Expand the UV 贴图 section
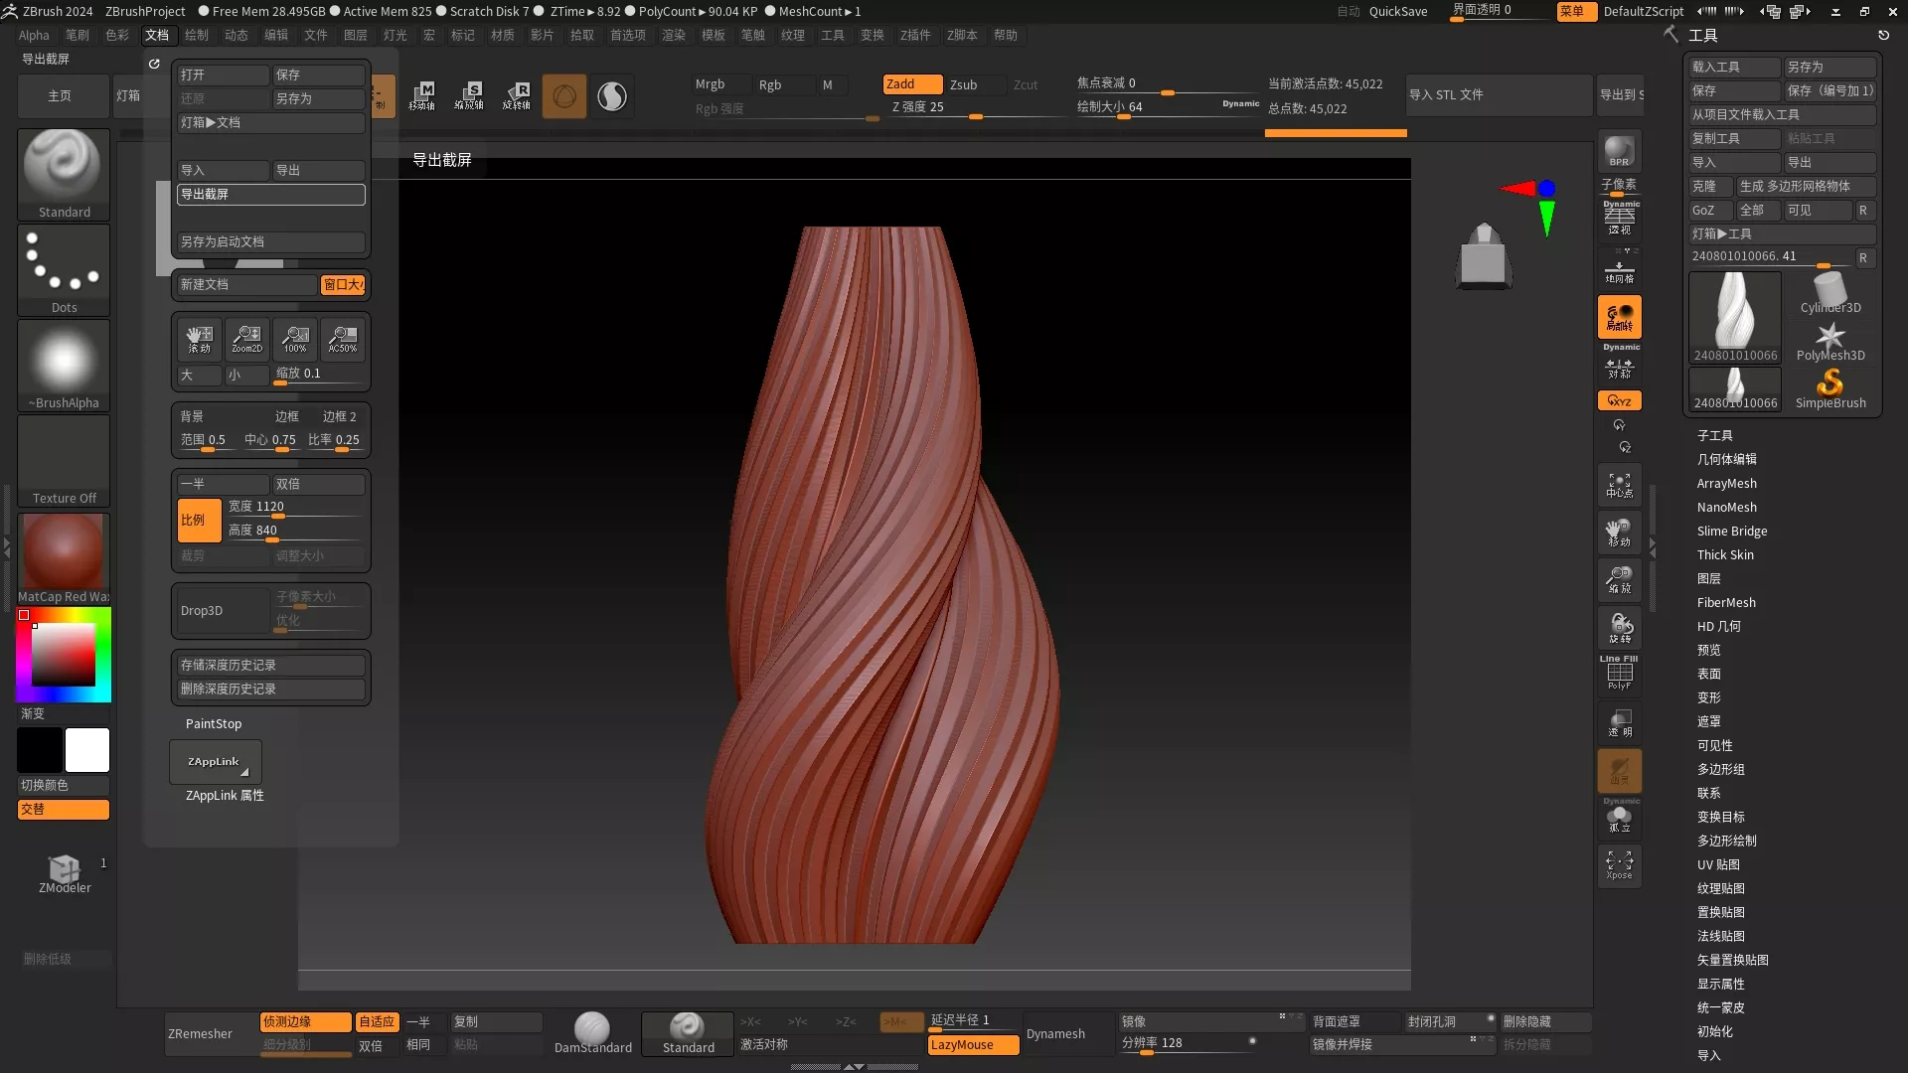The image size is (1908, 1073). [x=1718, y=864]
